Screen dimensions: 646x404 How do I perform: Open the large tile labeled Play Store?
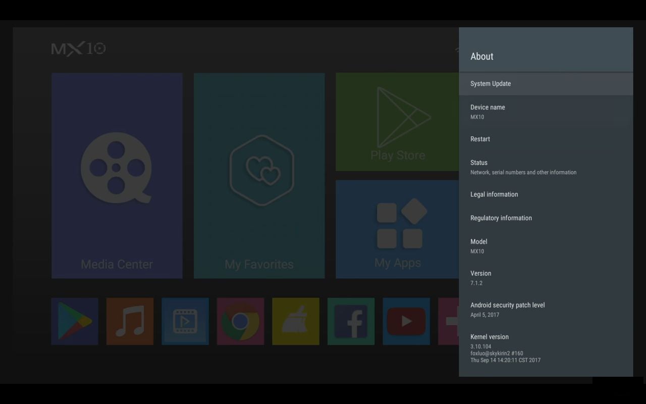tap(397, 122)
